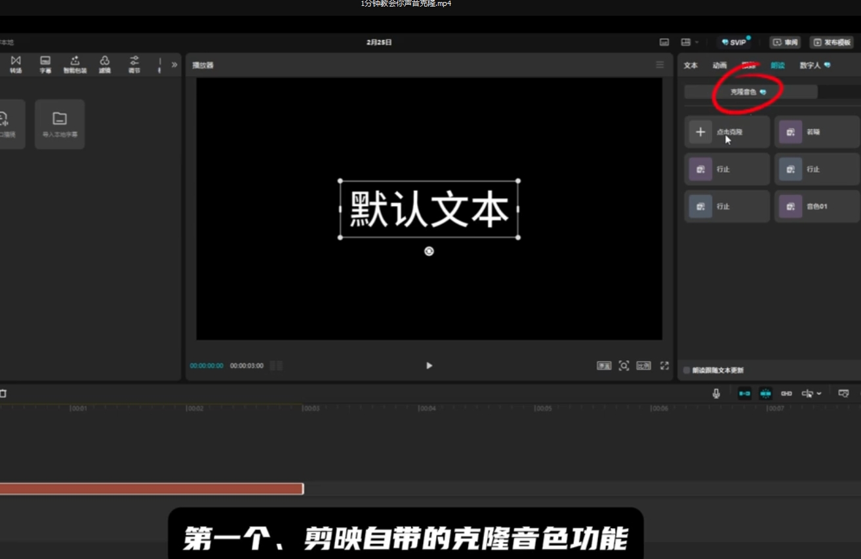Switch to the 文本 tab

[x=691, y=66]
